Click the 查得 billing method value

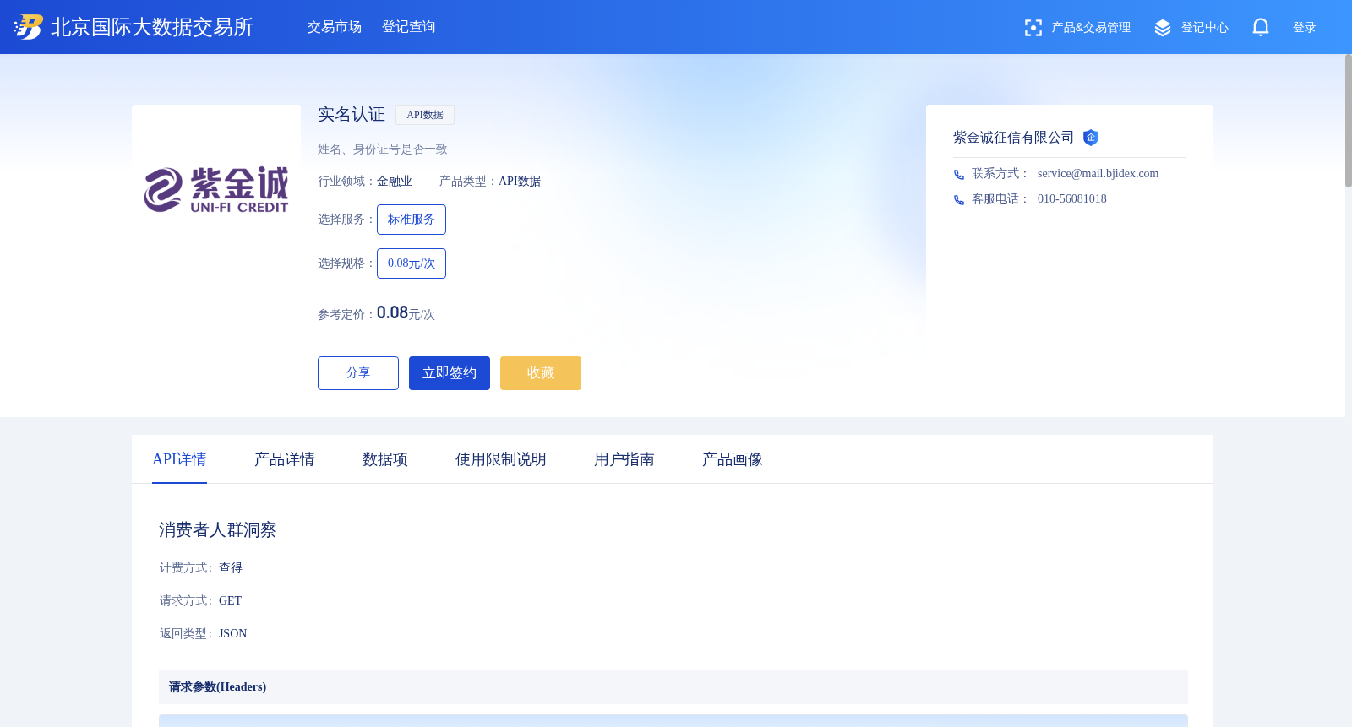click(x=231, y=568)
